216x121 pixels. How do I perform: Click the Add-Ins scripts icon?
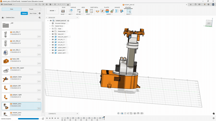[x=79, y=11]
